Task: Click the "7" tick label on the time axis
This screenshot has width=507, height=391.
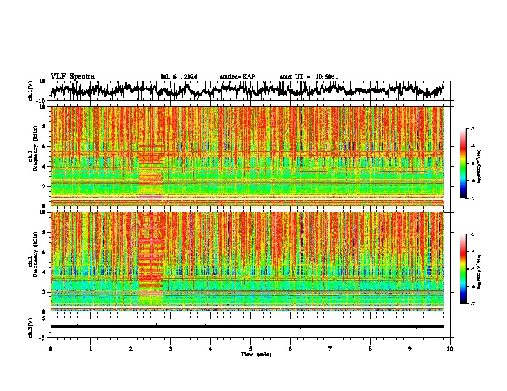Action: 330,349
